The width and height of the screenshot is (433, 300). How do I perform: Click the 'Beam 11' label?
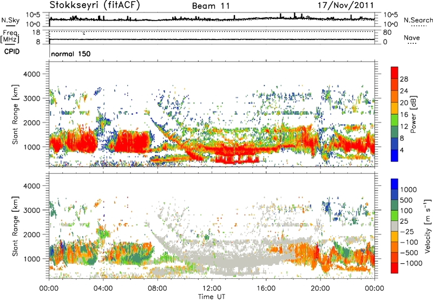click(x=211, y=6)
